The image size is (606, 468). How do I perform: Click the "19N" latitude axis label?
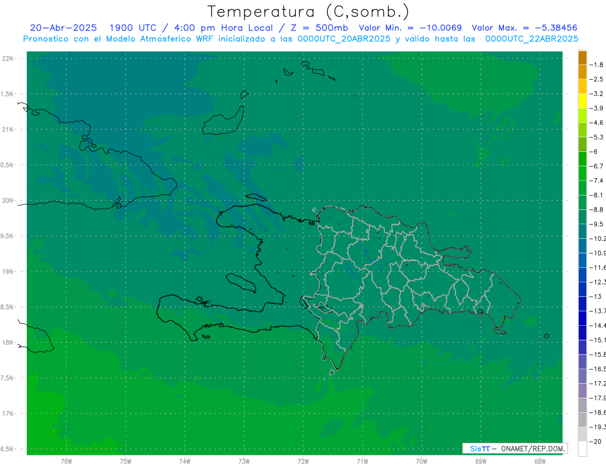tap(9, 272)
